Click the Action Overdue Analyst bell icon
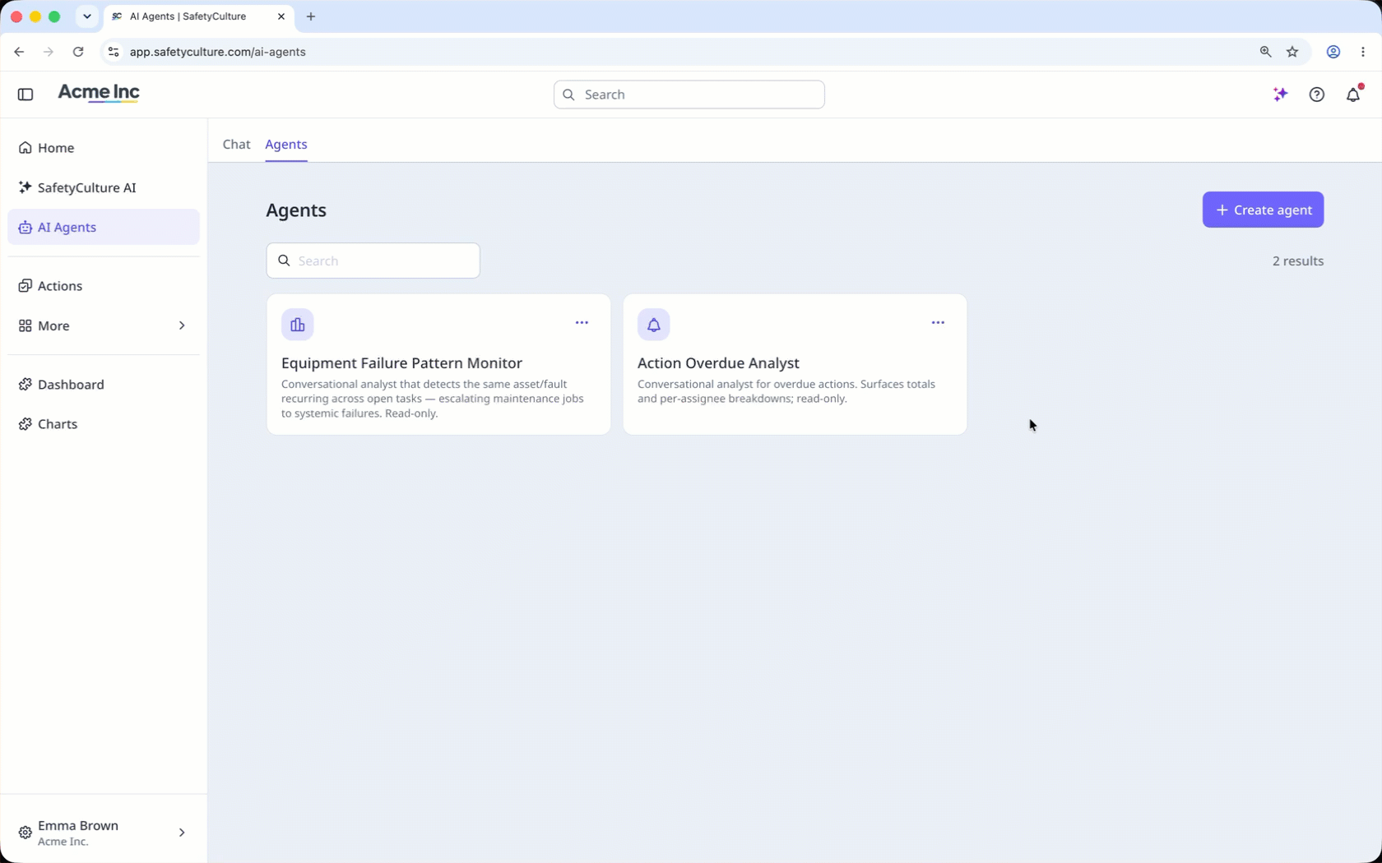The image size is (1382, 863). click(x=654, y=325)
